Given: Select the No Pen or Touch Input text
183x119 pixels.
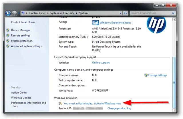Looking at the screenshot, I should click(117, 48).
